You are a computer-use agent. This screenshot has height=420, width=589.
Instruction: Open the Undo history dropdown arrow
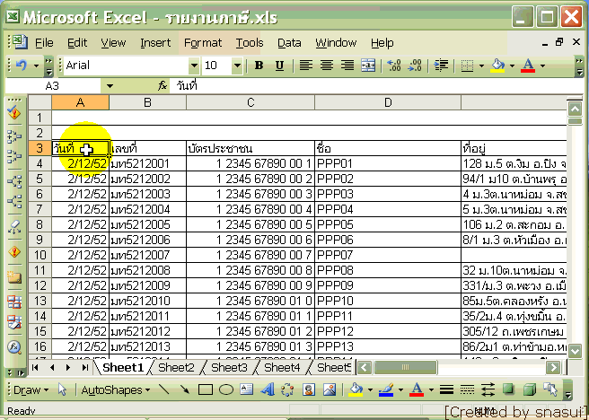(x=36, y=66)
